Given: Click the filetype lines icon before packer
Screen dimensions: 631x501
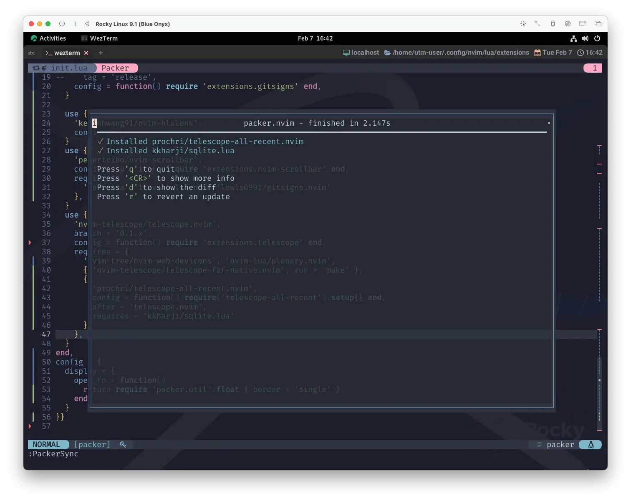Looking at the screenshot, I should click(x=539, y=445).
